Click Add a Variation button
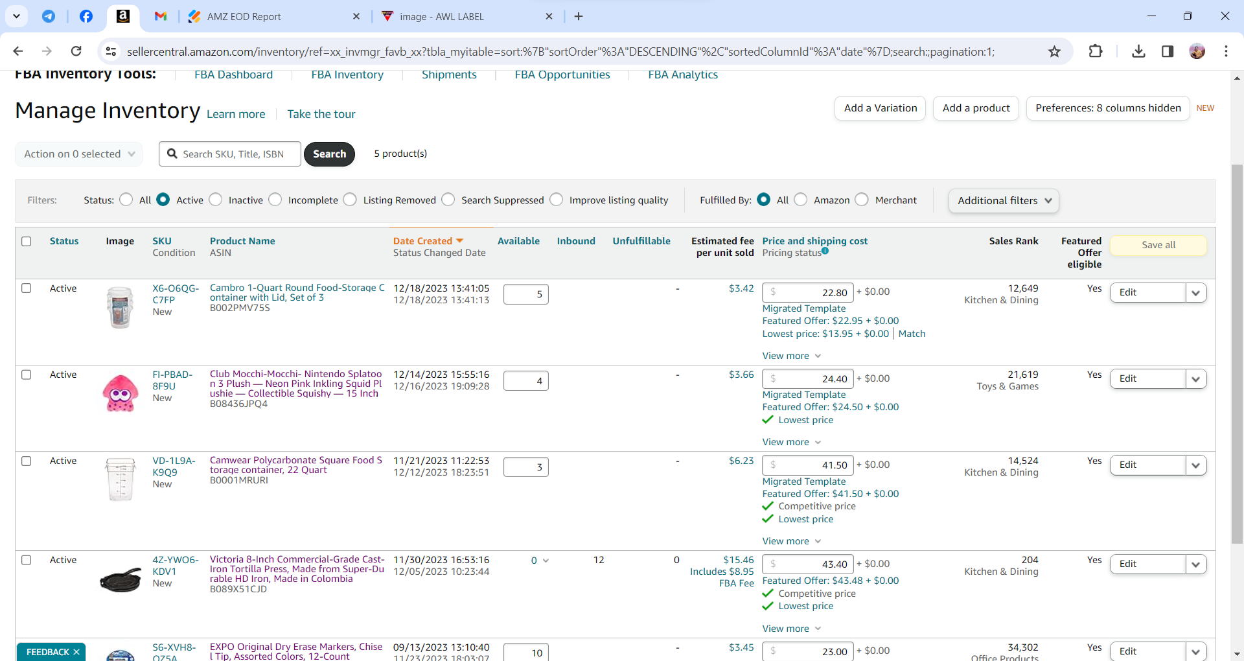 (x=880, y=108)
